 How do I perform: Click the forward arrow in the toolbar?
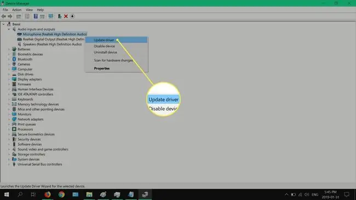click(10, 16)
